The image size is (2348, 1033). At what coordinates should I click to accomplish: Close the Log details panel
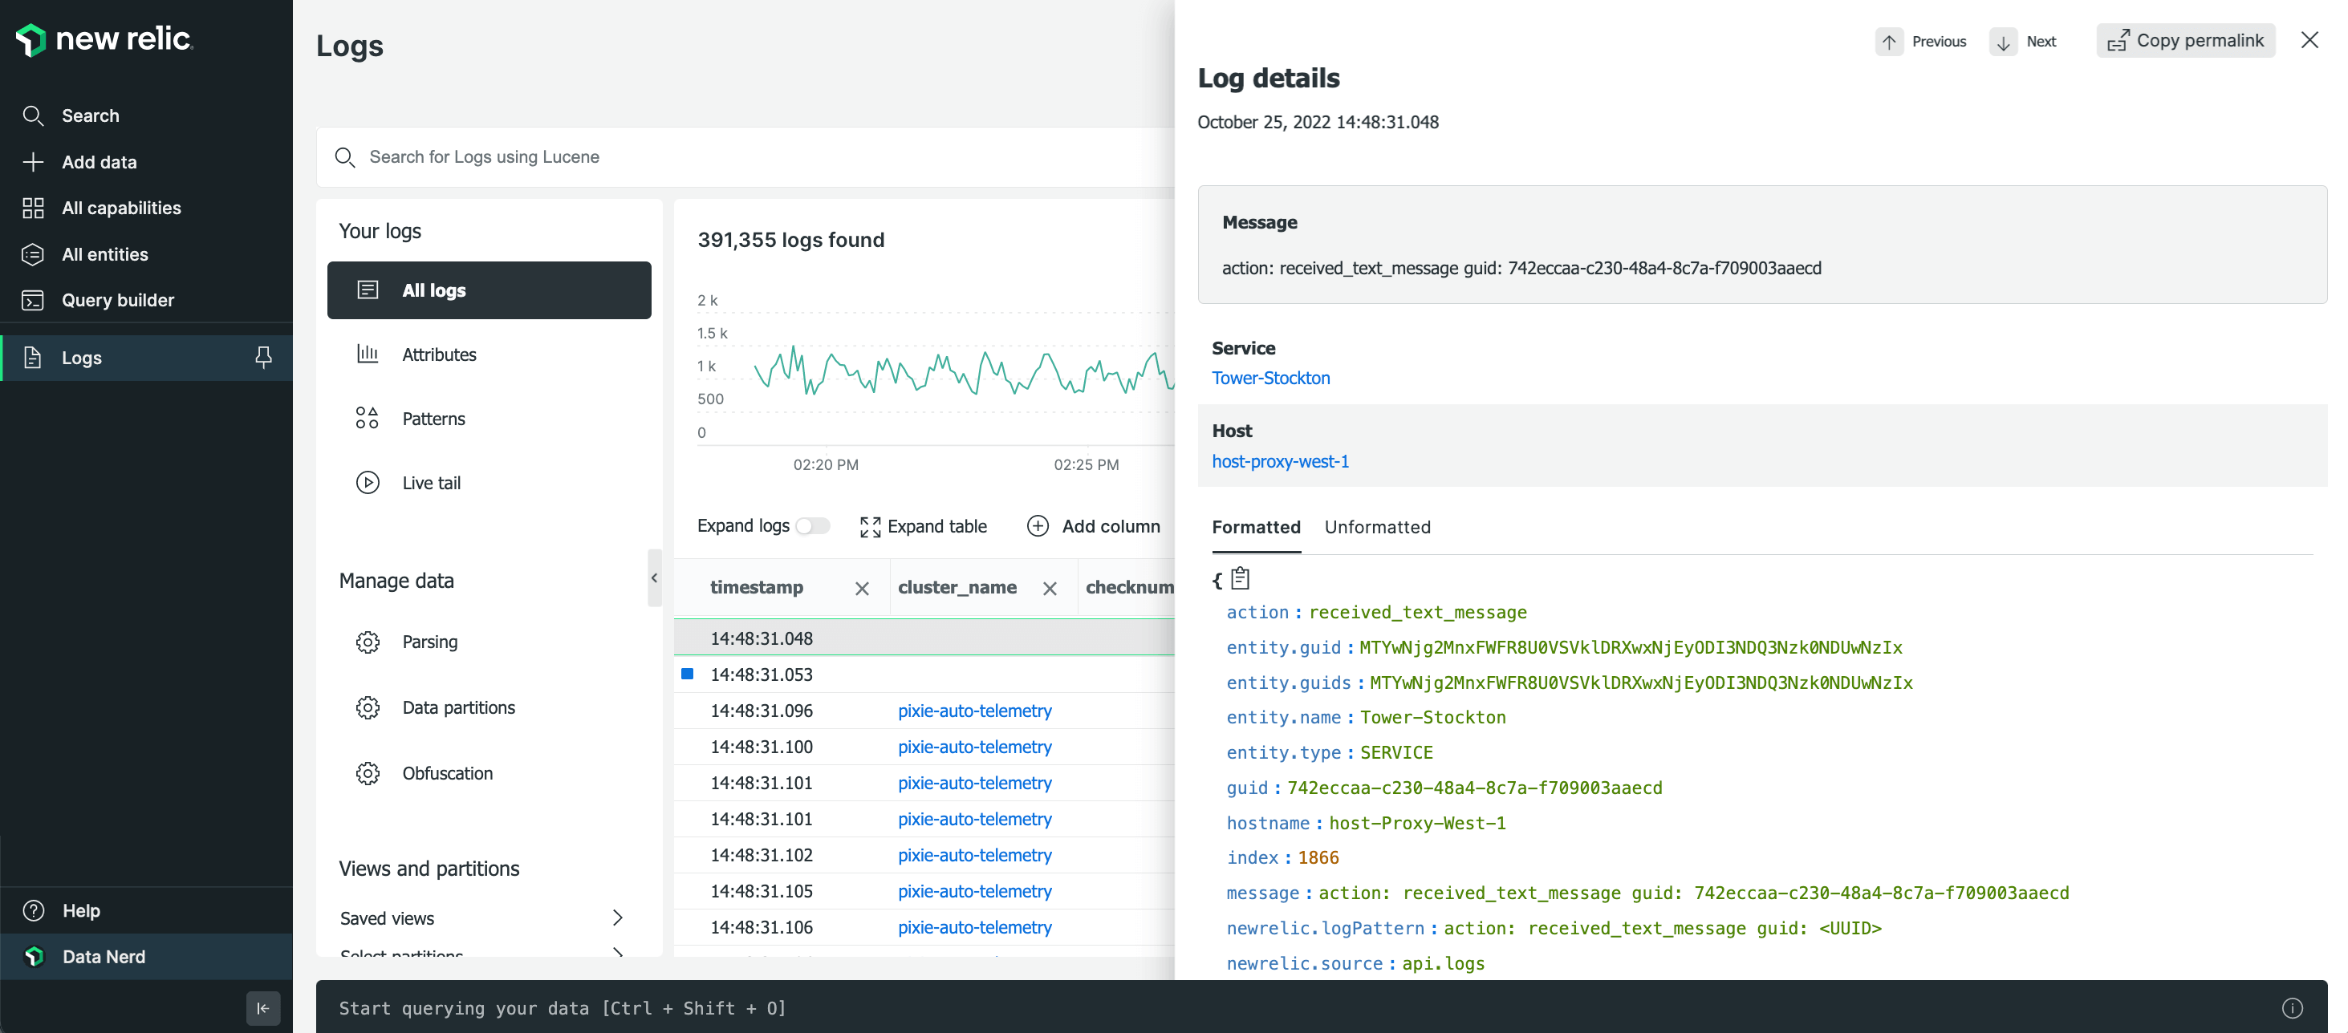[2309, 40]
